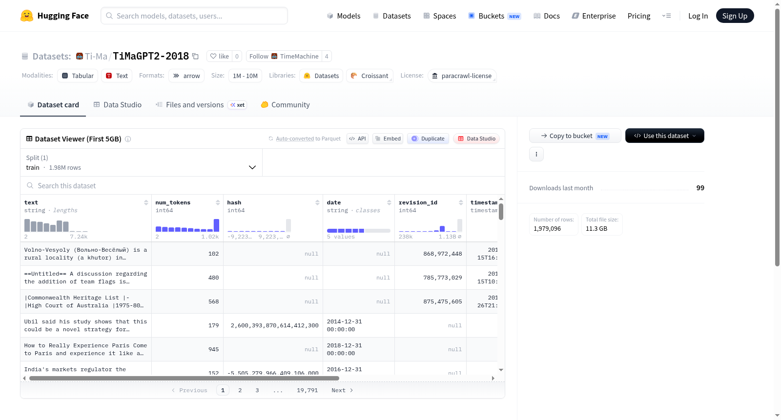
Task: Open the Files and versions tab
Action: pos(201,104)
